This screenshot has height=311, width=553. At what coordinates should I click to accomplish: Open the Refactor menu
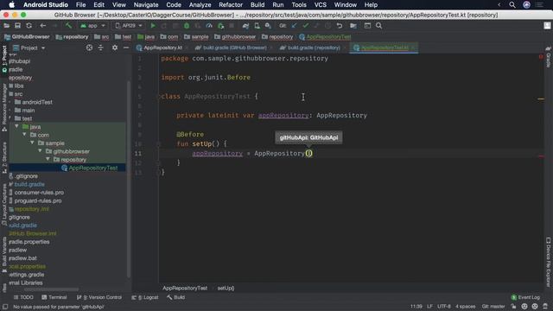click(x=231, y=5)
